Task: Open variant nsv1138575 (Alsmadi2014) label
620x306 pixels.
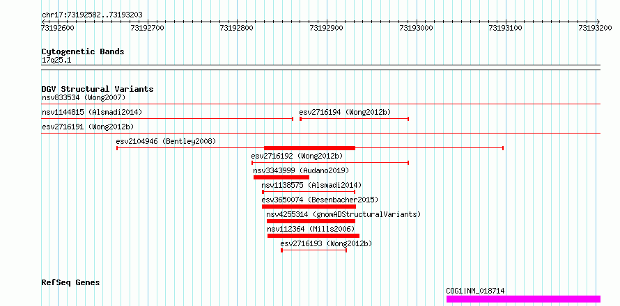Action: (x=311, y=185)
